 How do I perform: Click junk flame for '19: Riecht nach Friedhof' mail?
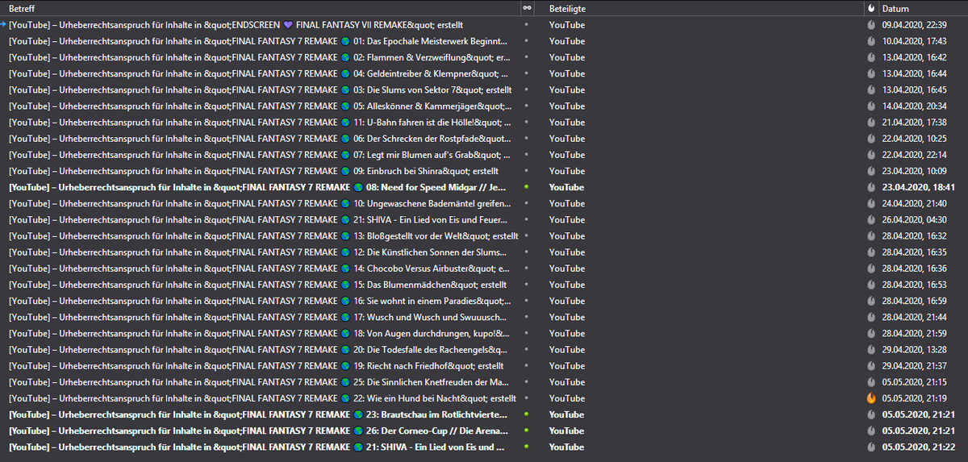(x=871, y=366)
